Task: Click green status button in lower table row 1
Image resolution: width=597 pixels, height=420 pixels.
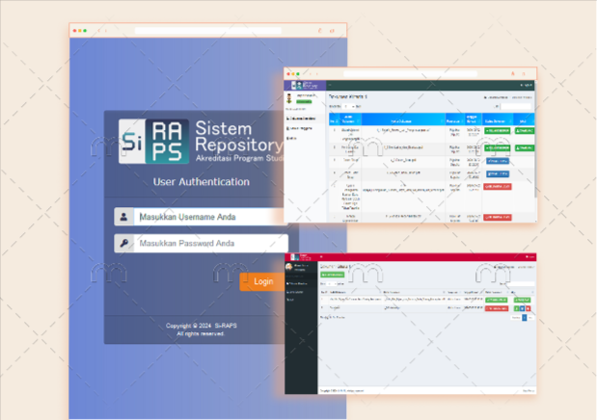Action: tap(497, 300)
